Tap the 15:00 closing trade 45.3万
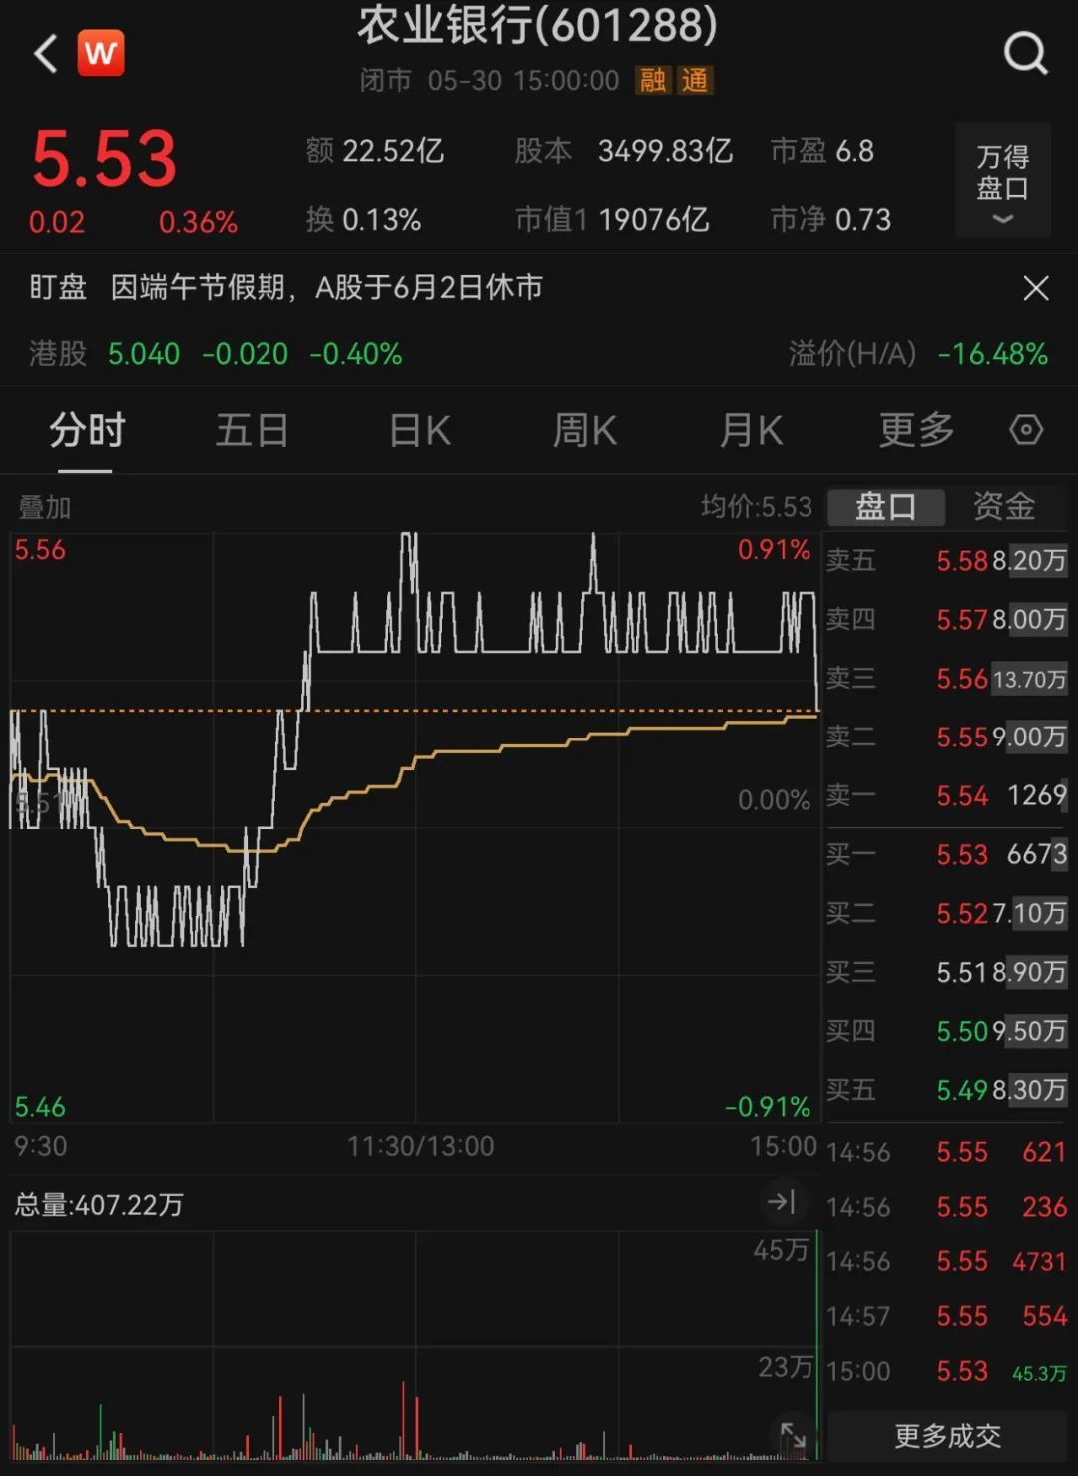This screenshot has height=1476, width=1078. pos(946,1371)
